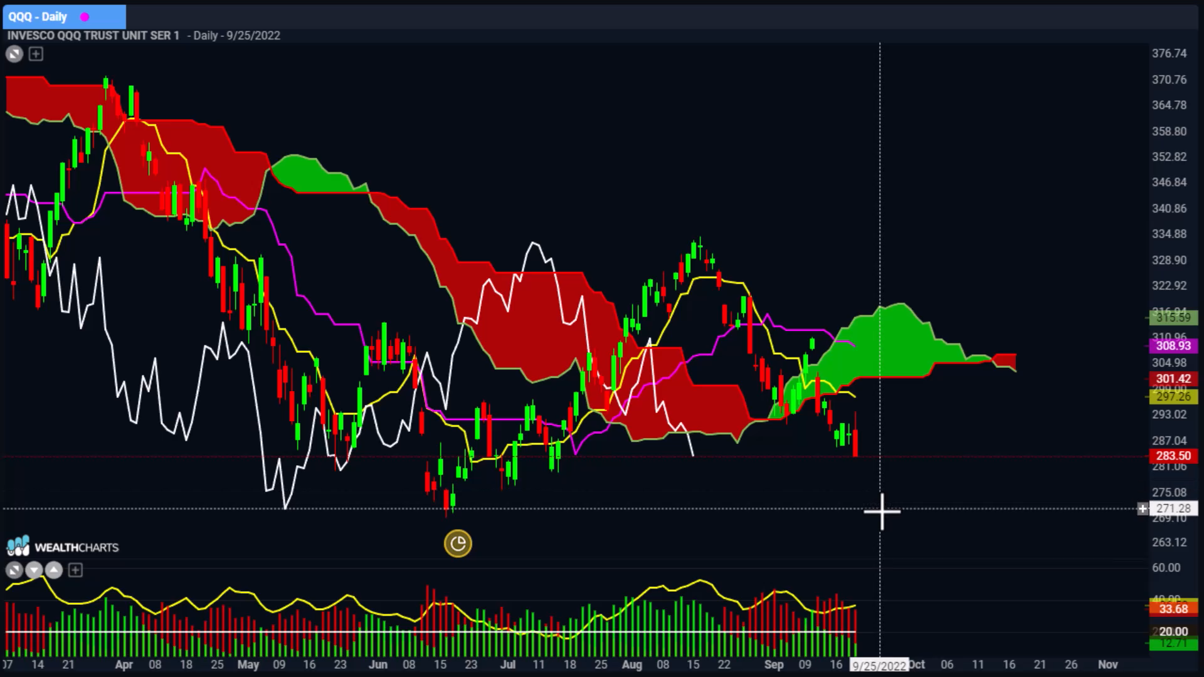
Task: Click the Daily - 9/25/2022 header text
Action: tap(236, 36)
